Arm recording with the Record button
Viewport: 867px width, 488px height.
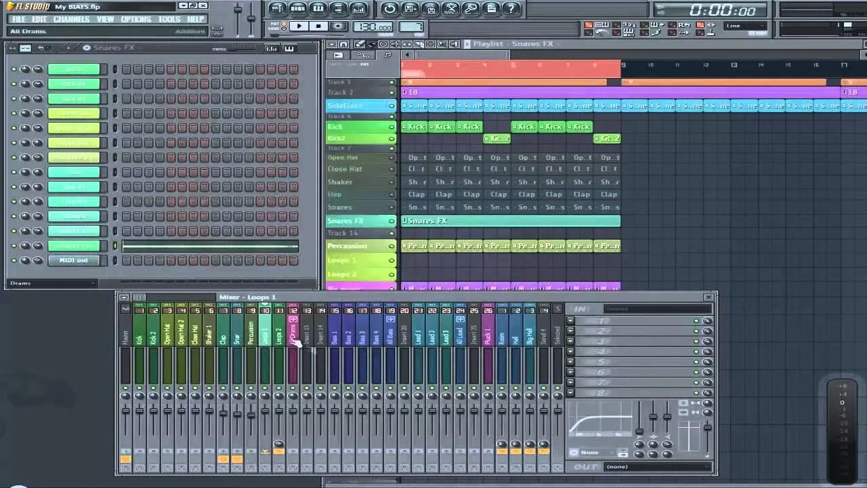point(338,26)
